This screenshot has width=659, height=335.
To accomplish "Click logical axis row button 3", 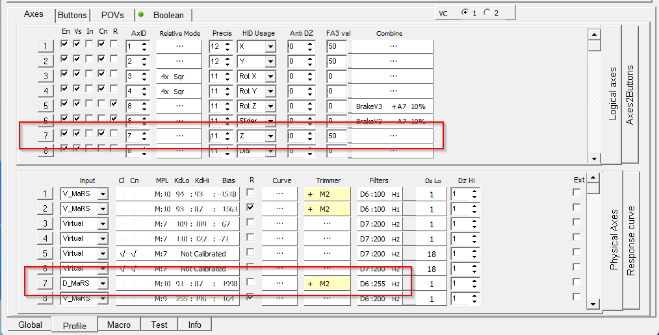I will pyautogui.click(x=45, y=77).
